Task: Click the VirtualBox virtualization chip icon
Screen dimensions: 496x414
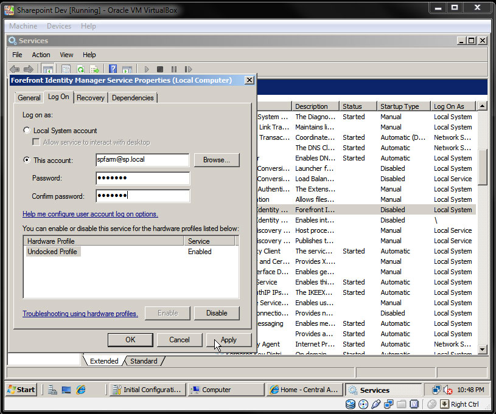Action: pos(414,404)
